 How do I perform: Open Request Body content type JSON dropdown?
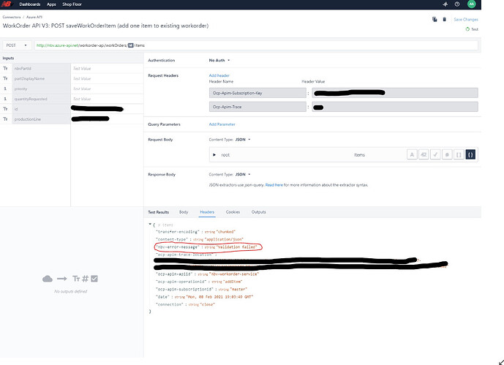coord(243,140)
